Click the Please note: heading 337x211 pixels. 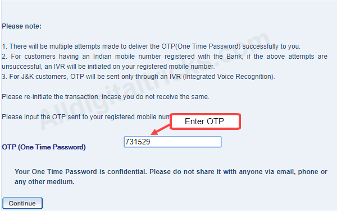[x=21, y=26]
